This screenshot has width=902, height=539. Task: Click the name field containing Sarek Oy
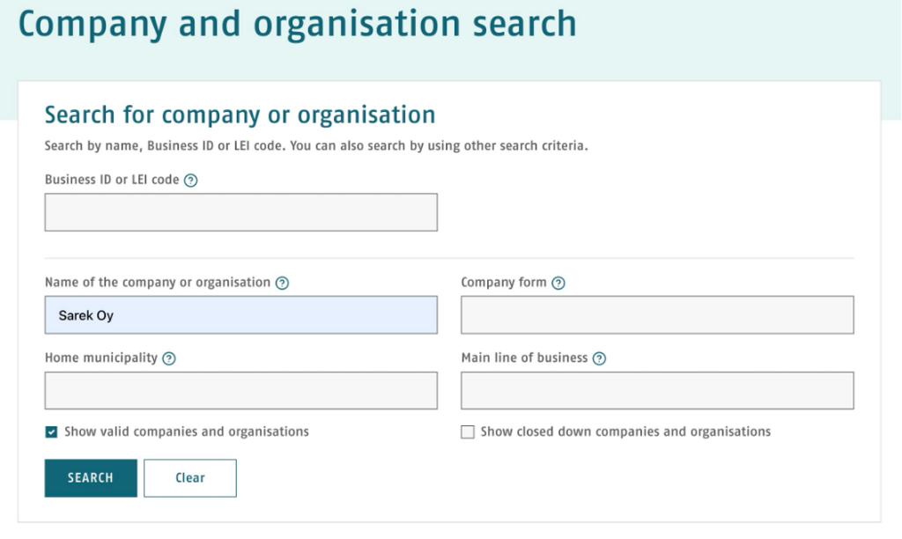point(241,315)
